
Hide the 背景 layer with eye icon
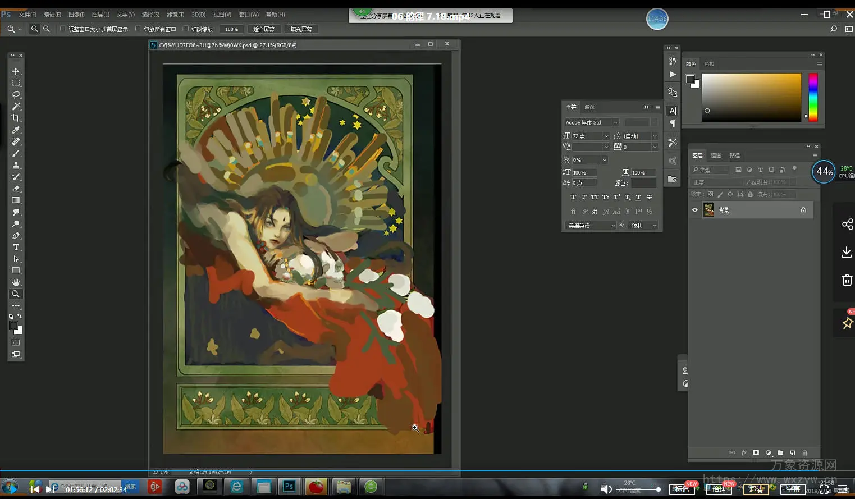(695, 210)
